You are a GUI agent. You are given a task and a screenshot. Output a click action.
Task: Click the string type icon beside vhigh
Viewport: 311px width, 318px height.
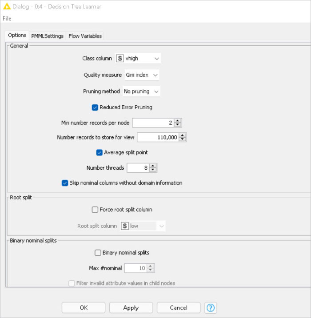coord(120,58)
